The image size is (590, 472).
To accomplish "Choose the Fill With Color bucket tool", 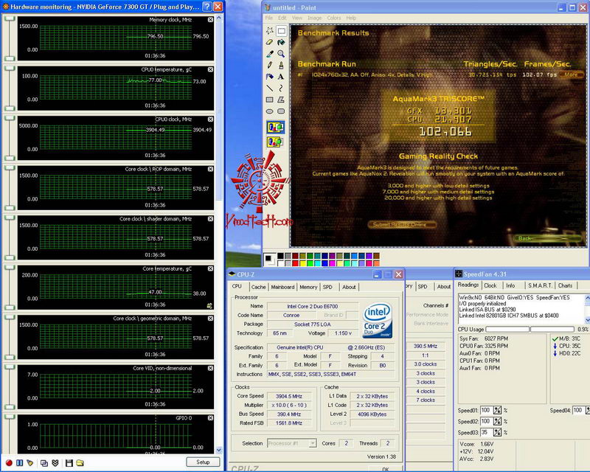I will pyautogui.click(x=281, y=42).
